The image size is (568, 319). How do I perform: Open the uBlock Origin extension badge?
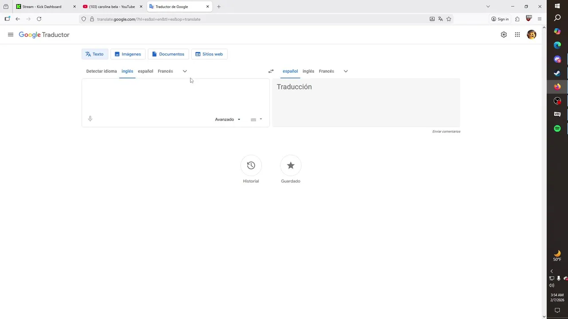click(528, 19)
